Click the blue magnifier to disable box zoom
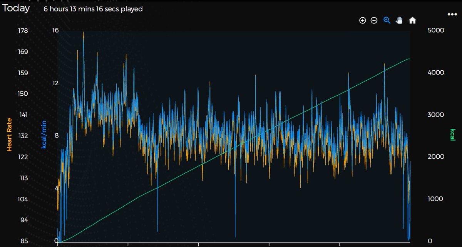Viewport: 462px width, 247px height. pyautogui.click(x=386, y=20)
